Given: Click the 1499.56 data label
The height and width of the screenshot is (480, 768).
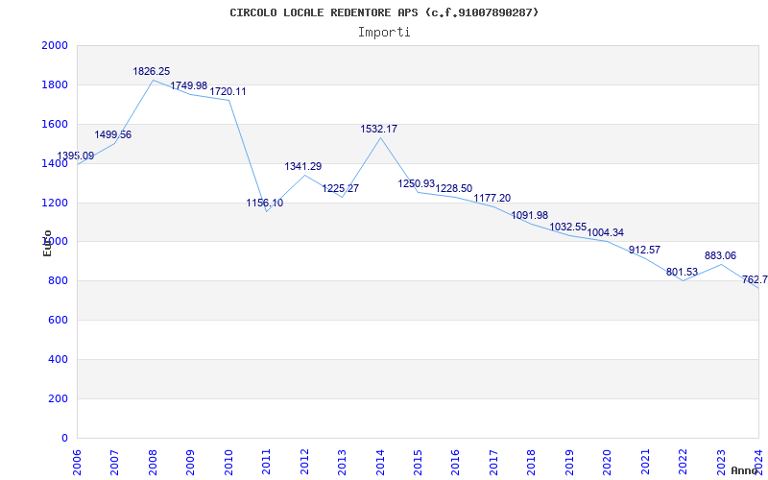Looking at the screenshot, I should pyautogui.click(x=113, y=134).
